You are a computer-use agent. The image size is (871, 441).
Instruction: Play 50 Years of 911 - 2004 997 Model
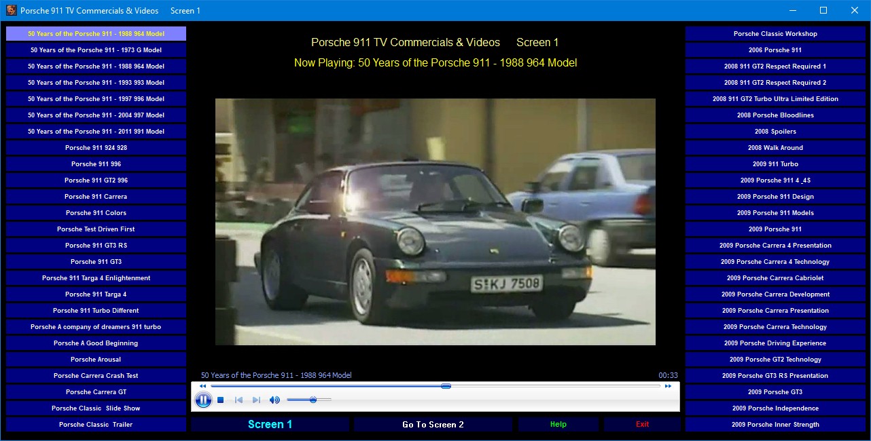(96, 115)
